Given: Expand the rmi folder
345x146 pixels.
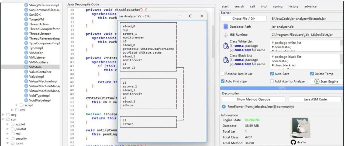Looking at the screenshot, I should 8,134.
